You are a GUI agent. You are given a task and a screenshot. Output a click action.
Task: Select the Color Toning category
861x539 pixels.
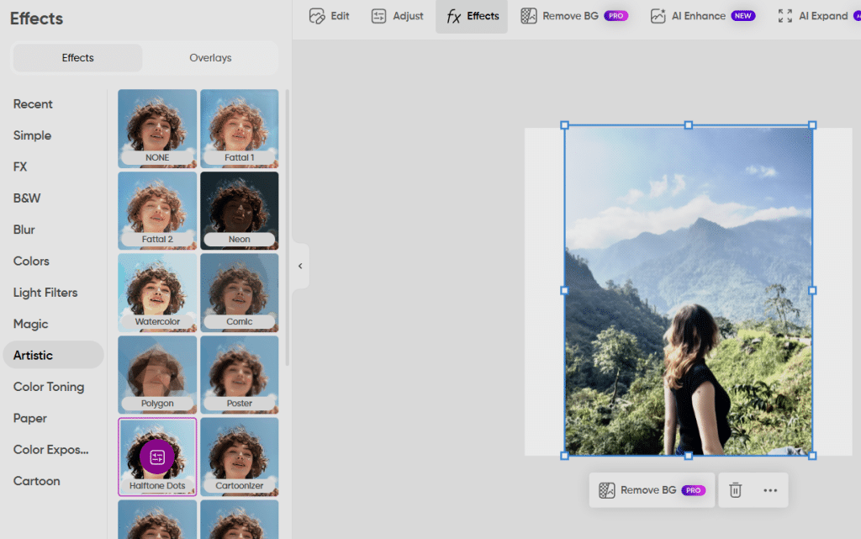(x=49, y=387)
